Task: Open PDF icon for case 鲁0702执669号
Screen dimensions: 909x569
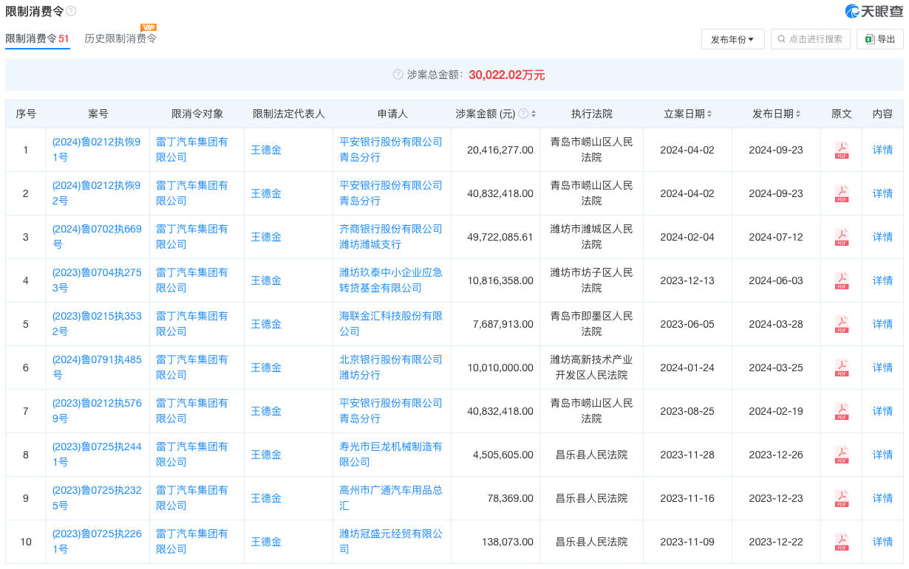Action: (x=841, y=237)
